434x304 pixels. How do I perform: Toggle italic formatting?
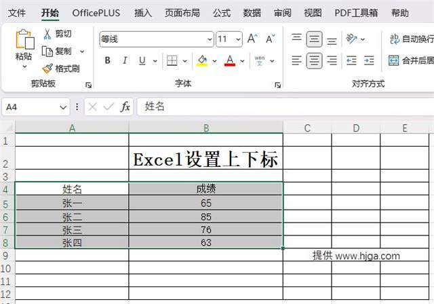pyautogui.click(x=125, y=60)
